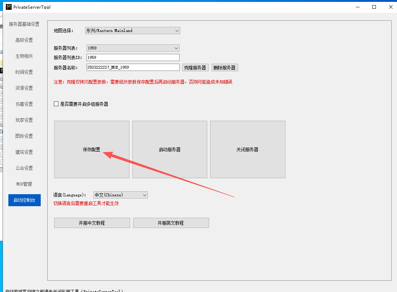Click the PrivateServerTool app icon in title bar
The height and width of the screenshot is (292, 397).
9,7
